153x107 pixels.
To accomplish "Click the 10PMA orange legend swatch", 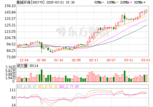I will pyautogui.click(x=117, y=2).
